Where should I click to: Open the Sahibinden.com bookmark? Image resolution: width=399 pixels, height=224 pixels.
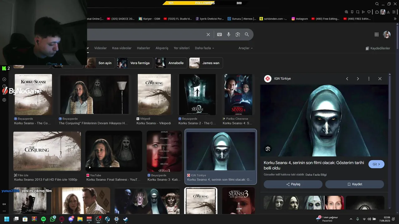[273, 19]
